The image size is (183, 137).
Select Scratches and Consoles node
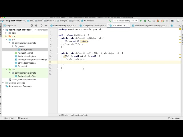coord(20,86)
